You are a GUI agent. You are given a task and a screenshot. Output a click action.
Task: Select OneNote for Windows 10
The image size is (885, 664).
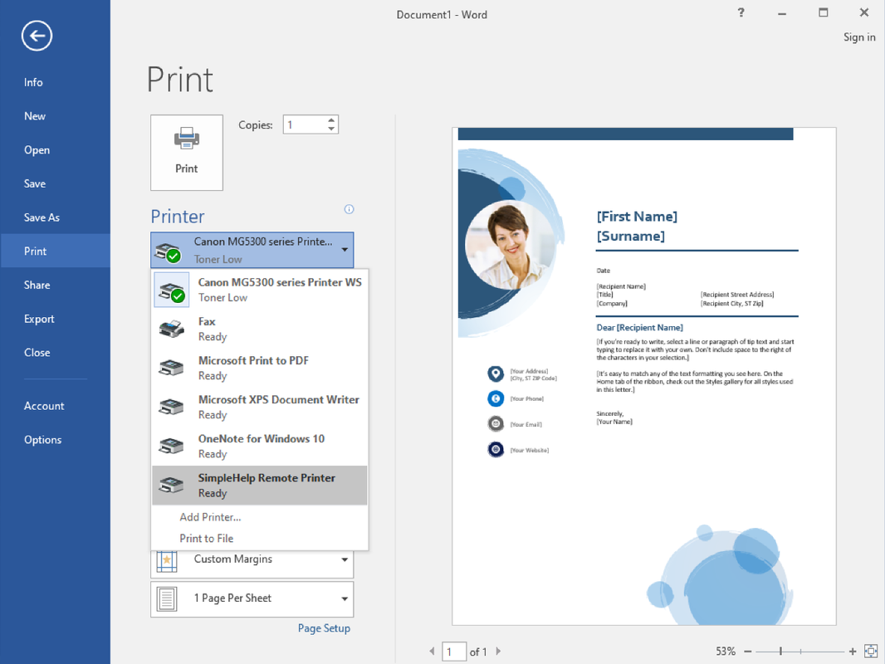pos(260,447)
